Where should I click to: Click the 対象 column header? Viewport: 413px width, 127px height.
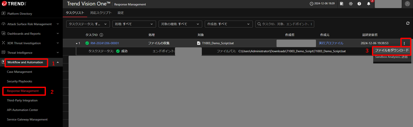(201, 35)
